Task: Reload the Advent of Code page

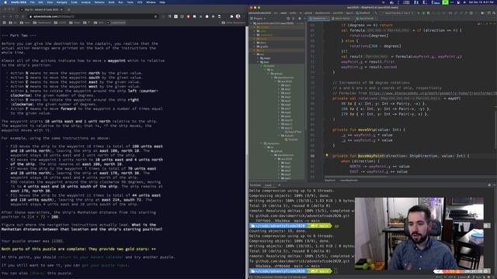Action: point(18,16)
